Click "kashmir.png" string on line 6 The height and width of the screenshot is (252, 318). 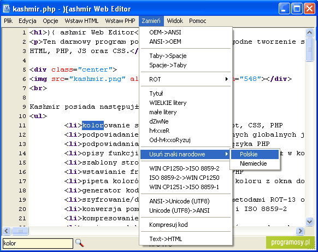(97, 79)
